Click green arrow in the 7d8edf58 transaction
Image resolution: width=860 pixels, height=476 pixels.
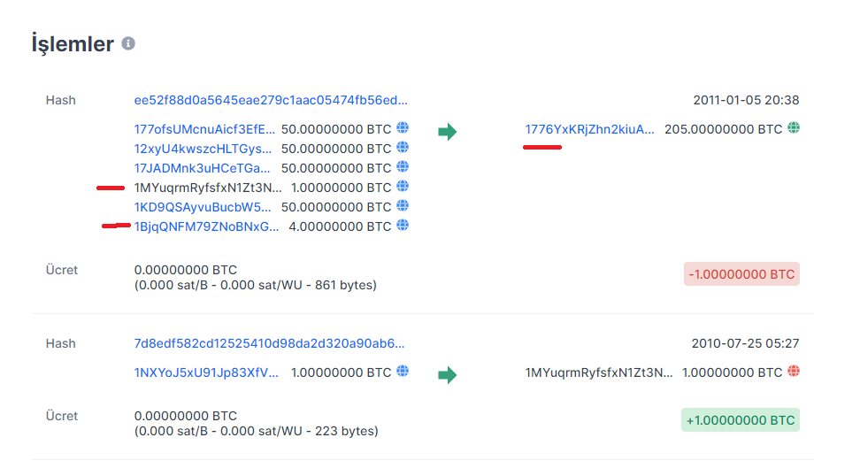pos(448,375)
